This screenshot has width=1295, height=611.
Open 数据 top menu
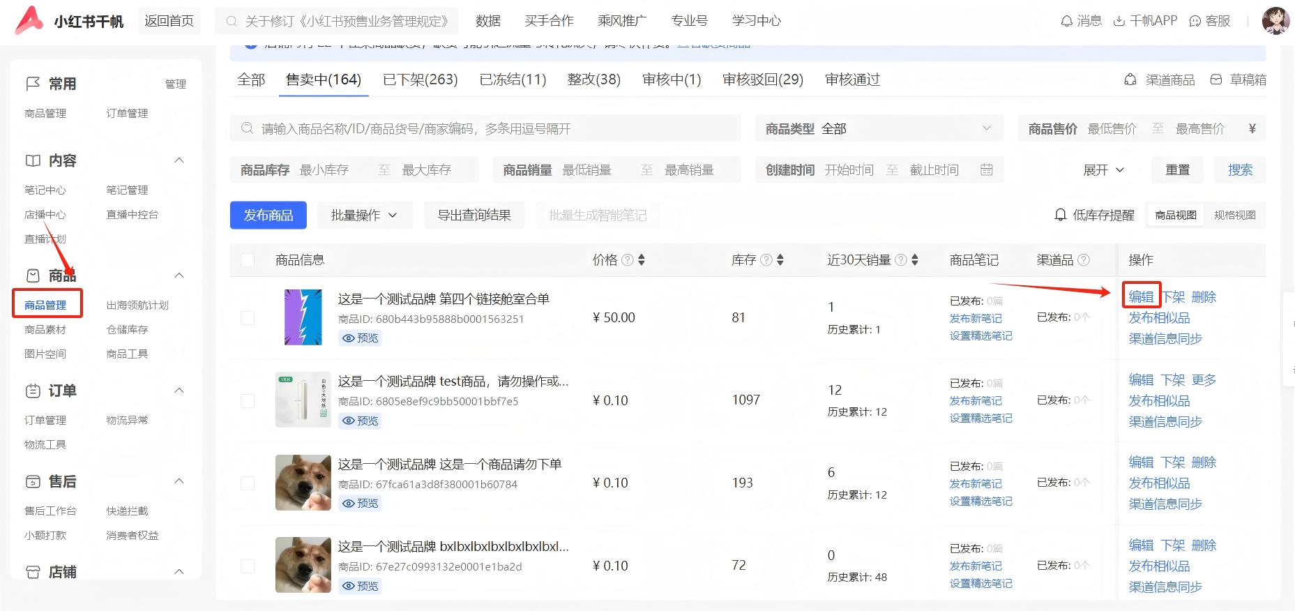point(488,21)
